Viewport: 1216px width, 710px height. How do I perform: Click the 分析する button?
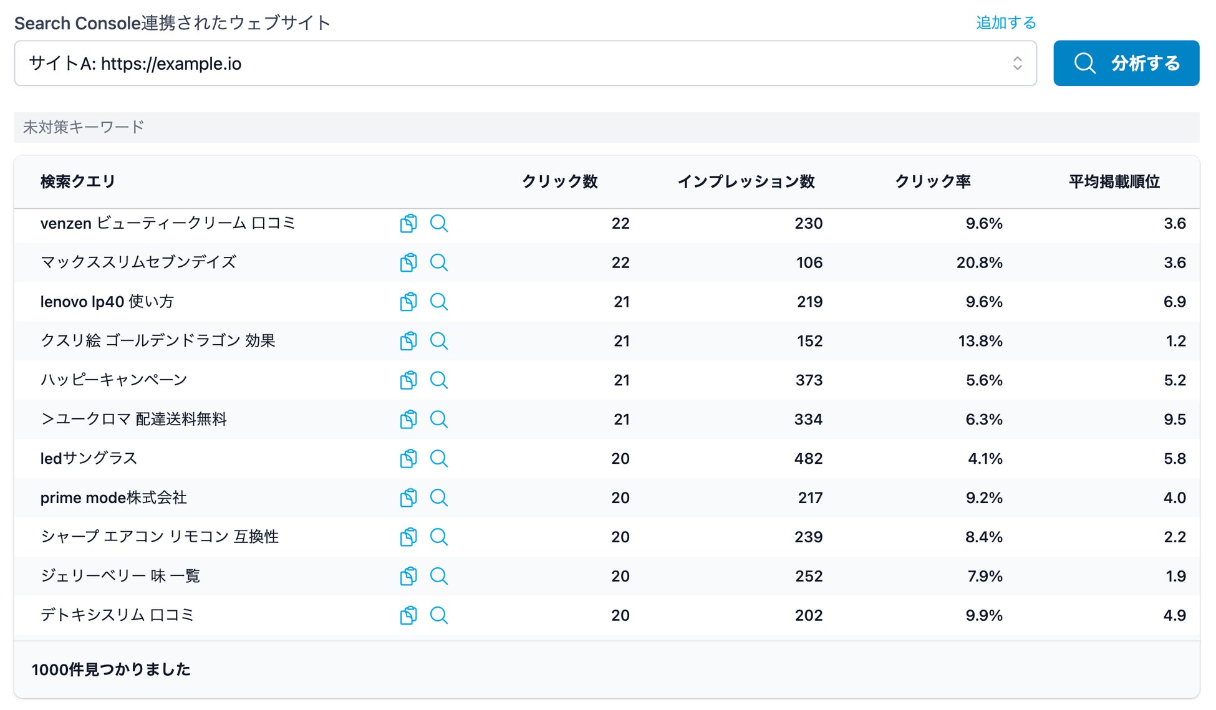point(1126,64)
